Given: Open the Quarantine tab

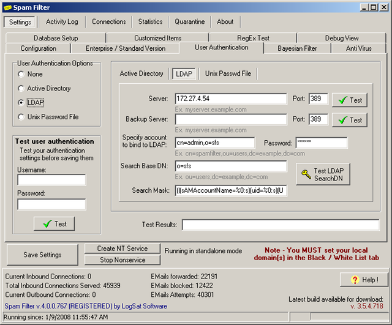Looking at the screenshot, I should click(189, 21).
